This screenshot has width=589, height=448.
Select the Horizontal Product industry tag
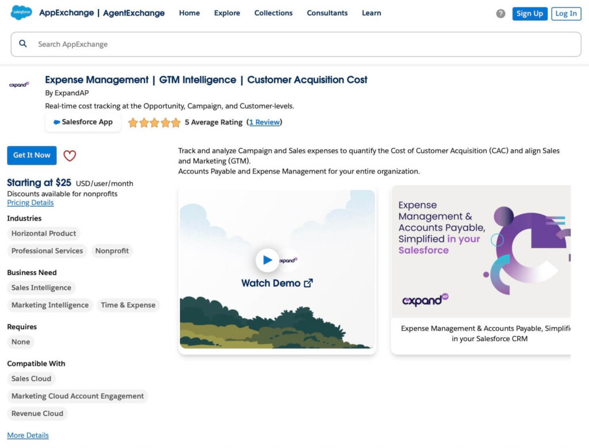pyautogui.click(x=44, y=233)
